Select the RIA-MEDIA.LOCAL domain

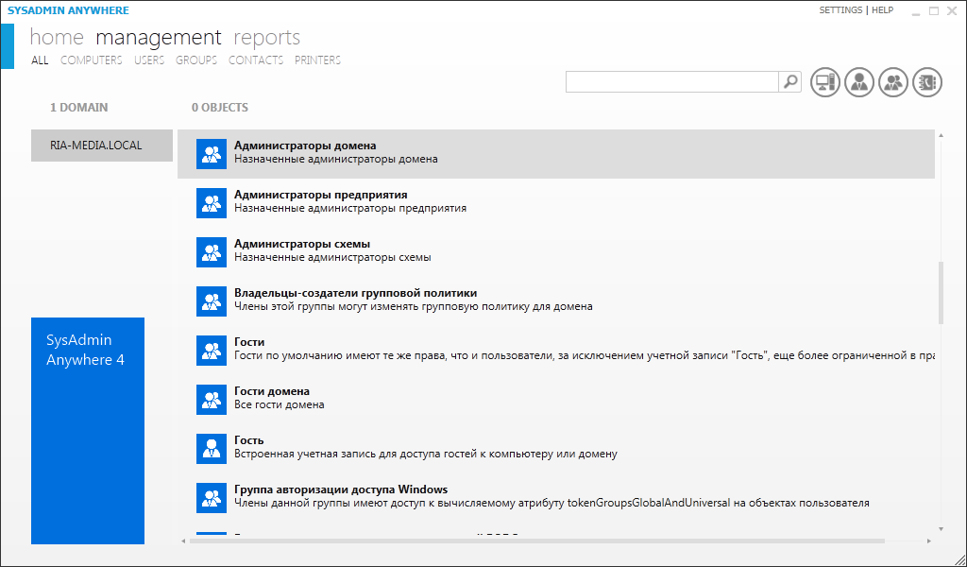coord(102,146)
